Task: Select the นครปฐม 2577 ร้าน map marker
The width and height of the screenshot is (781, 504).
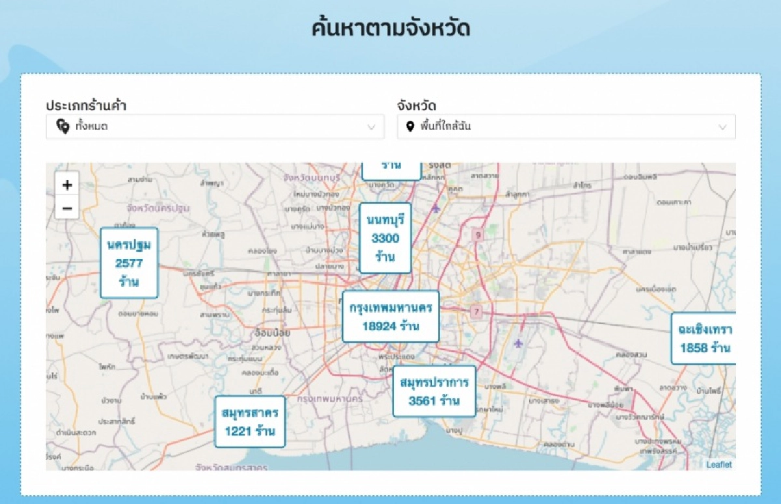Action: pos(130,263)
